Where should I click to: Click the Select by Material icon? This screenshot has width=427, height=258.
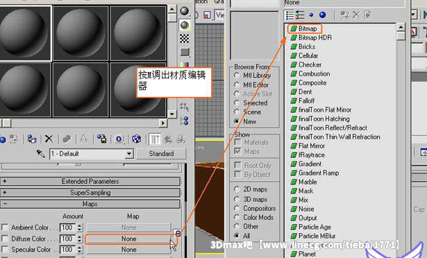pyautogui.click(x=185, y=107)
